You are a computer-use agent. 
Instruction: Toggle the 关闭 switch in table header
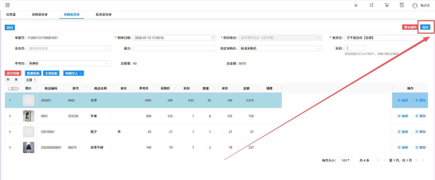[x=13, y=89]
